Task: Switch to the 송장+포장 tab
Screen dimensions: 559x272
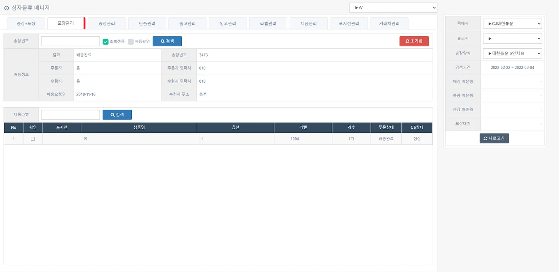Action: (26, 23)
